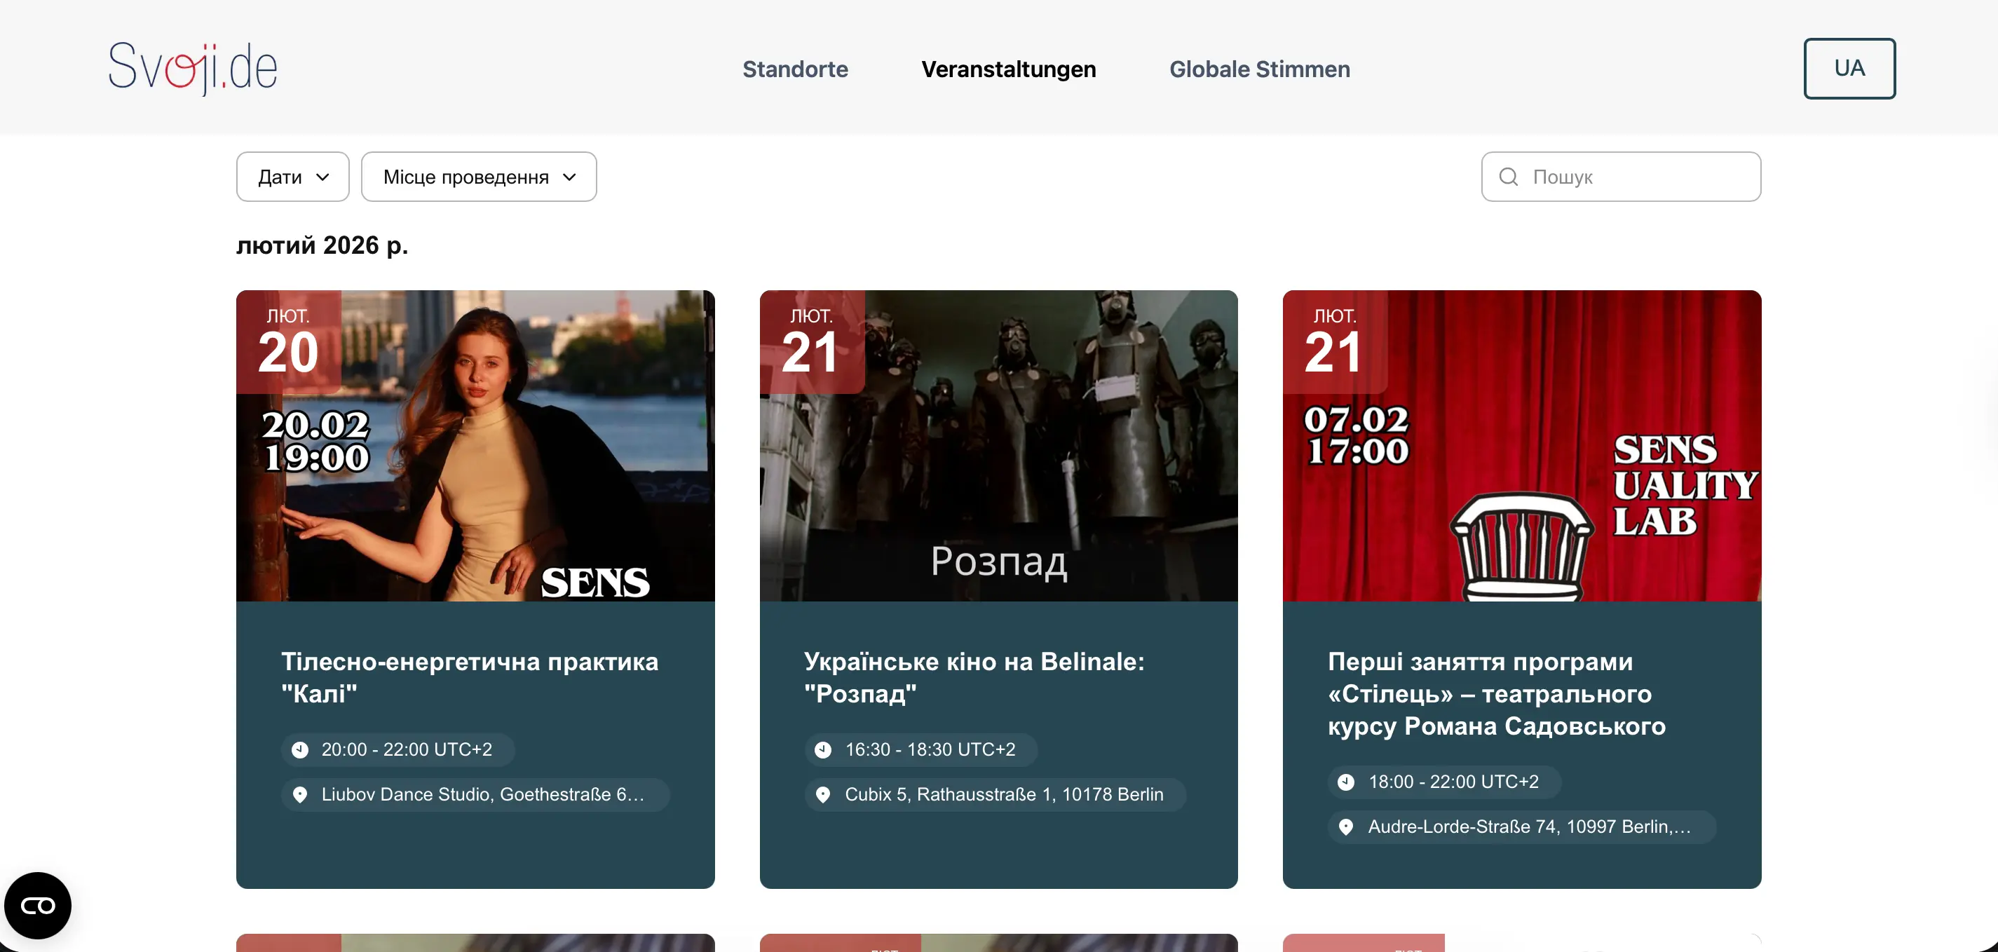Image resolution: width=1998 pixels, height=952 pixels.
Task: Click clock icon beside 18:00 - 22:00
Action: click(x=1346, y=782)
